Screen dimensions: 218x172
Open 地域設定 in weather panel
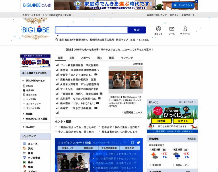coord(191,139)
